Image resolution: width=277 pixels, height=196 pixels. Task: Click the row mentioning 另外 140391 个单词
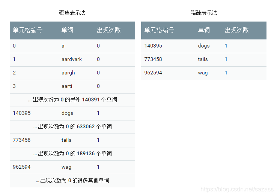click(x=72, y=100)
